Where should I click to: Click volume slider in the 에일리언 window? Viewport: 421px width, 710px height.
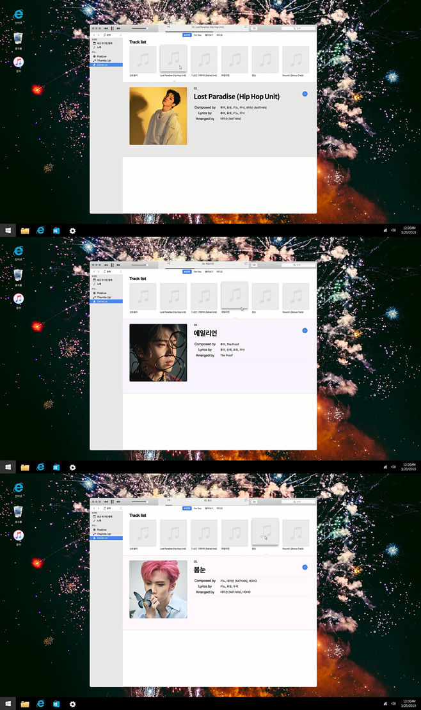tap(139, 265)
